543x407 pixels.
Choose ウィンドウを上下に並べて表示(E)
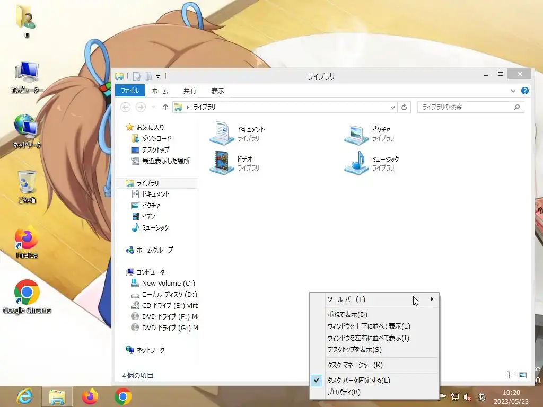click(x=374, y=326)
